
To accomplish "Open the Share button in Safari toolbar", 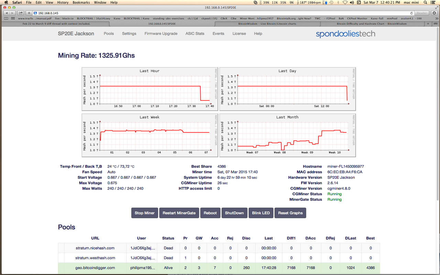I will (21, 13).
